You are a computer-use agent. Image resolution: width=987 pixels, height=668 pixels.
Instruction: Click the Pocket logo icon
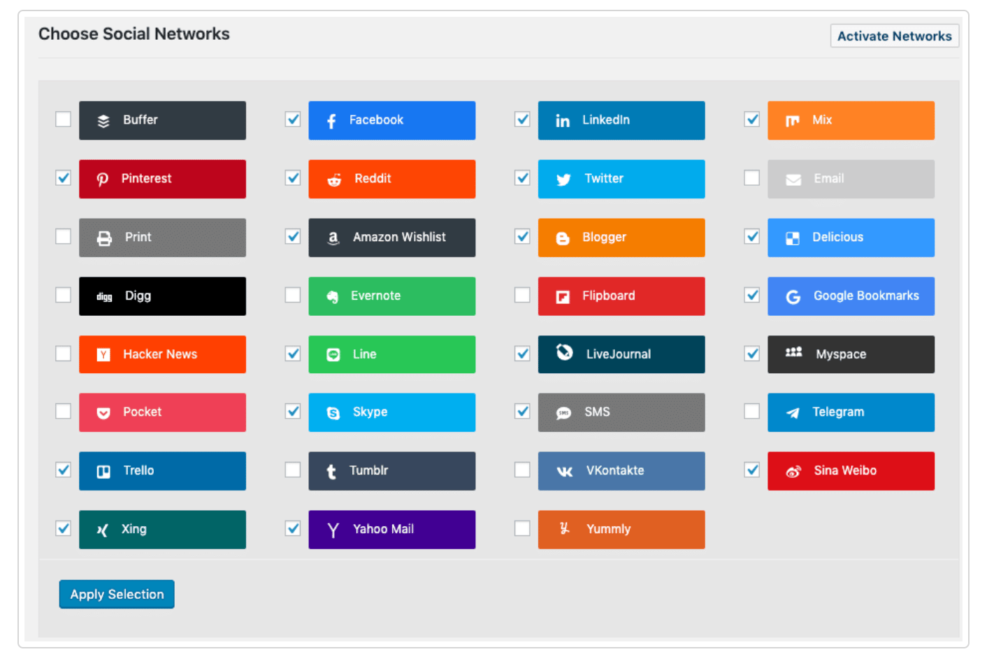click(x=103, y=413)
